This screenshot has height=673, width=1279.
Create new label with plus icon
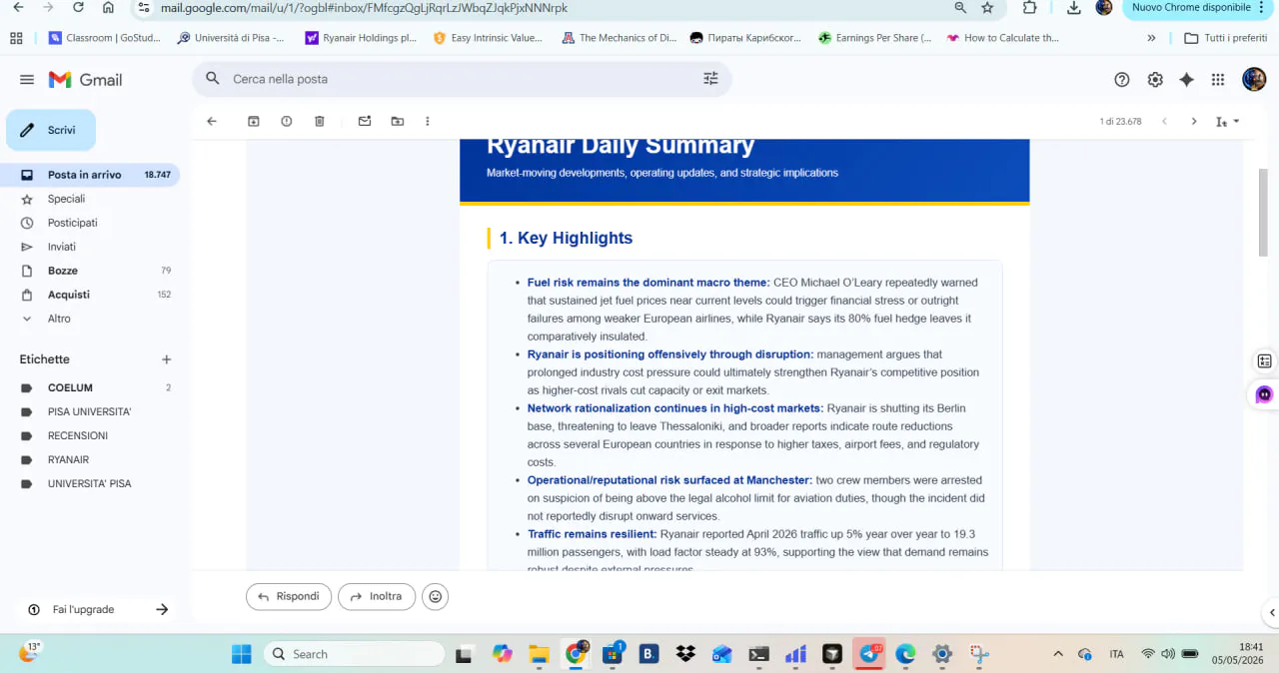pos(167,359)
